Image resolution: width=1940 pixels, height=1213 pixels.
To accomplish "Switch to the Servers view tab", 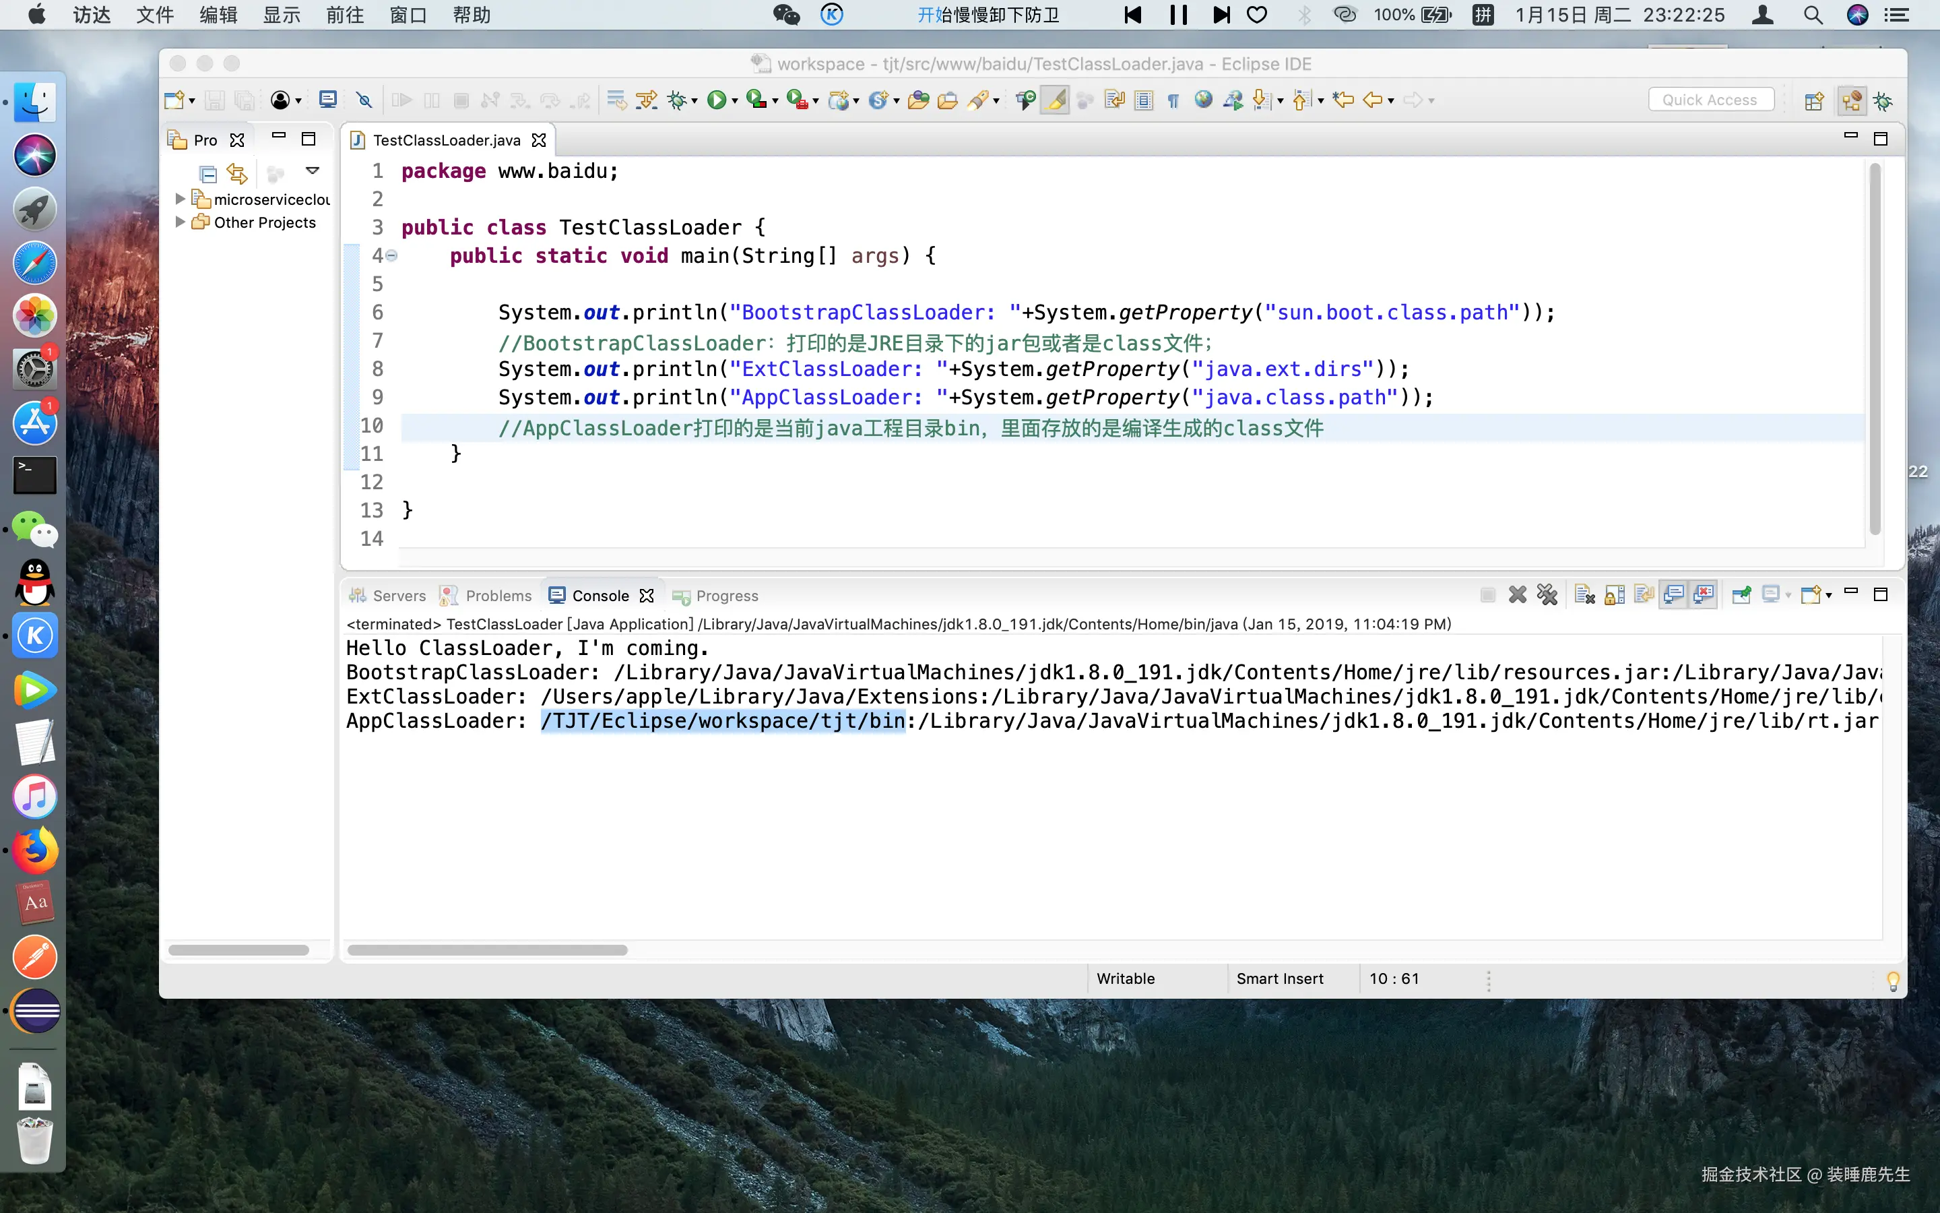I will [x=398, y=596].
